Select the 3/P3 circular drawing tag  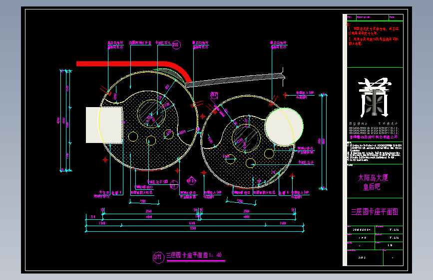(158, 258)
